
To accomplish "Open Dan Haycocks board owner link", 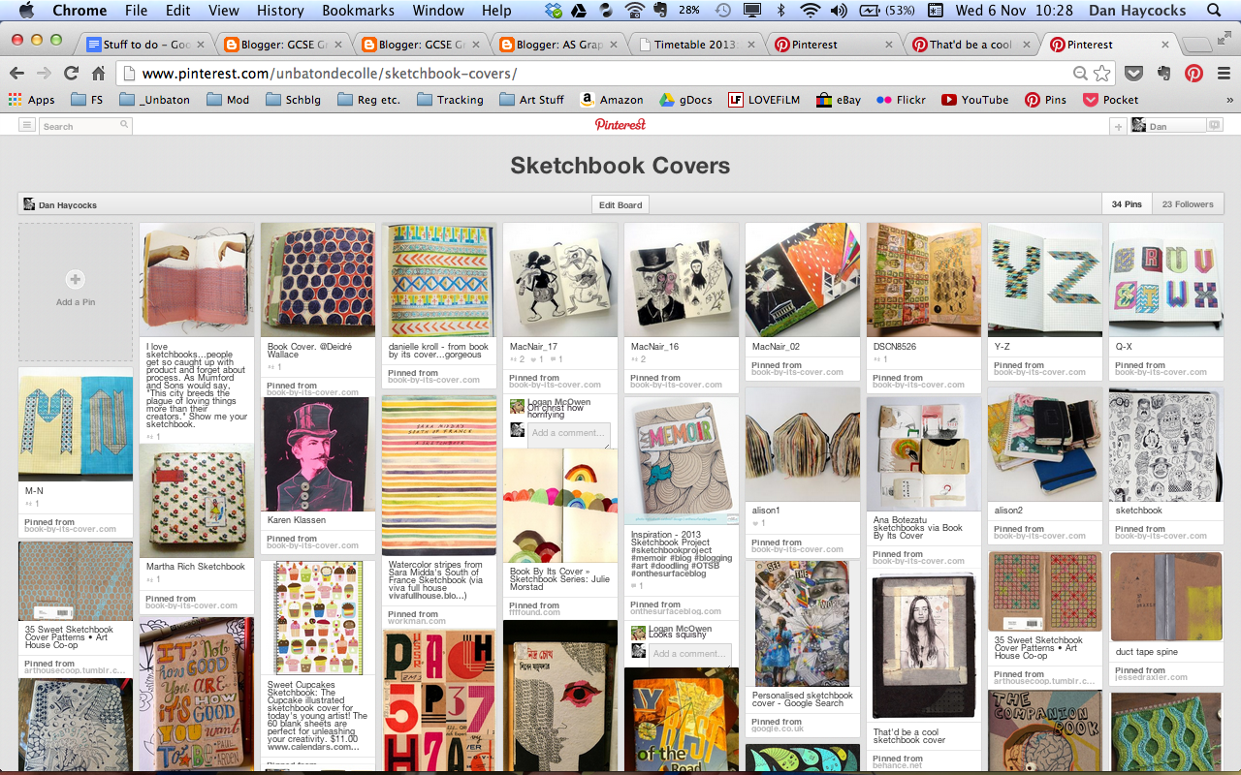I will coord(60,204).
